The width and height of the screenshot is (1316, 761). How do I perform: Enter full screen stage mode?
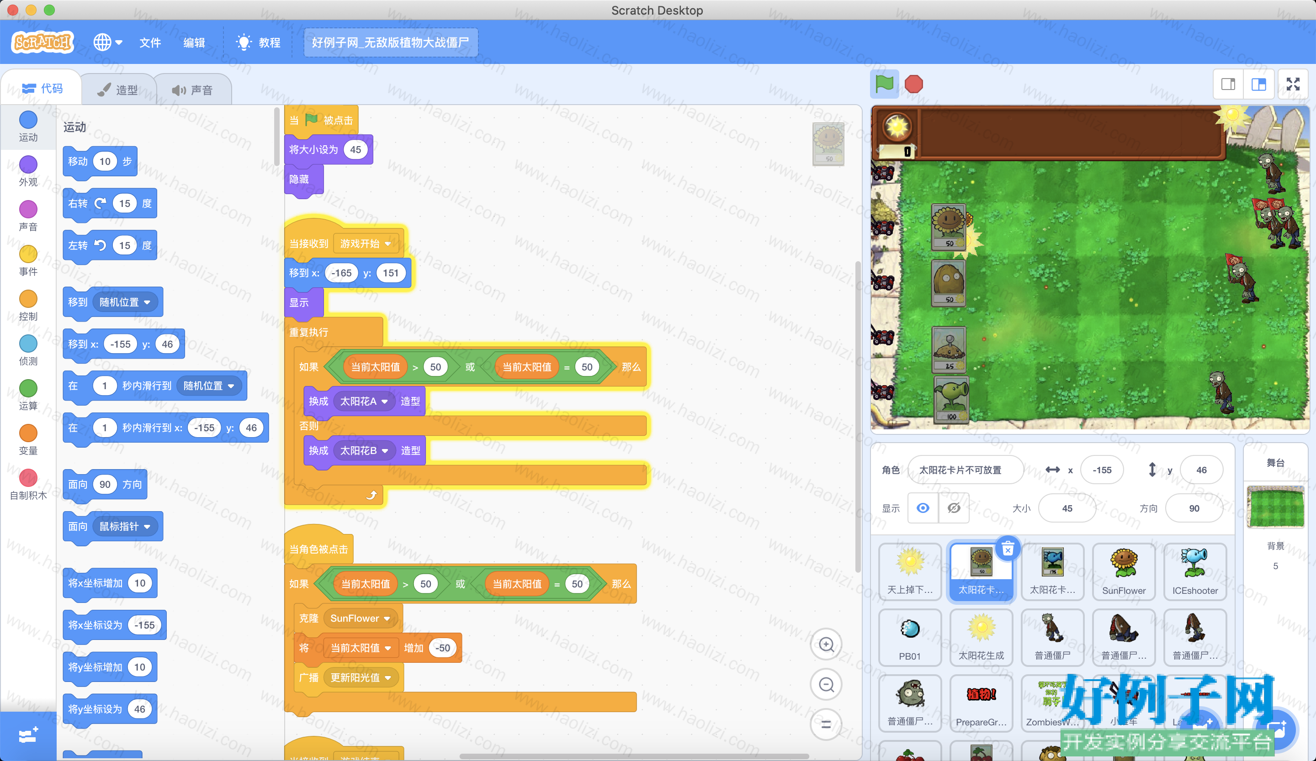[1293, 84]
